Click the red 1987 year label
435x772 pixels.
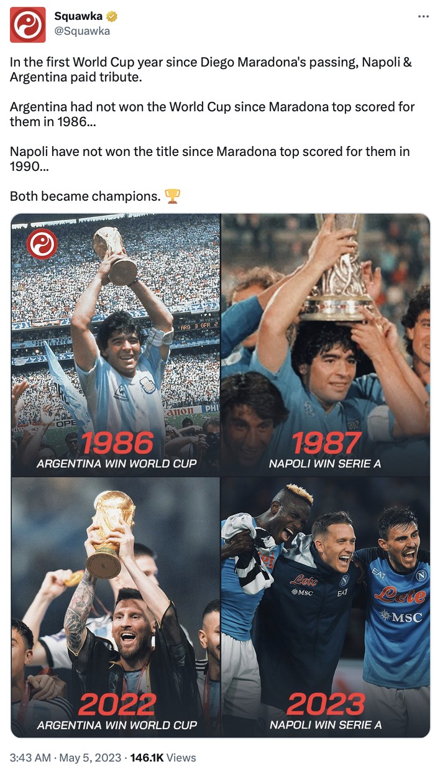point(326,443)
